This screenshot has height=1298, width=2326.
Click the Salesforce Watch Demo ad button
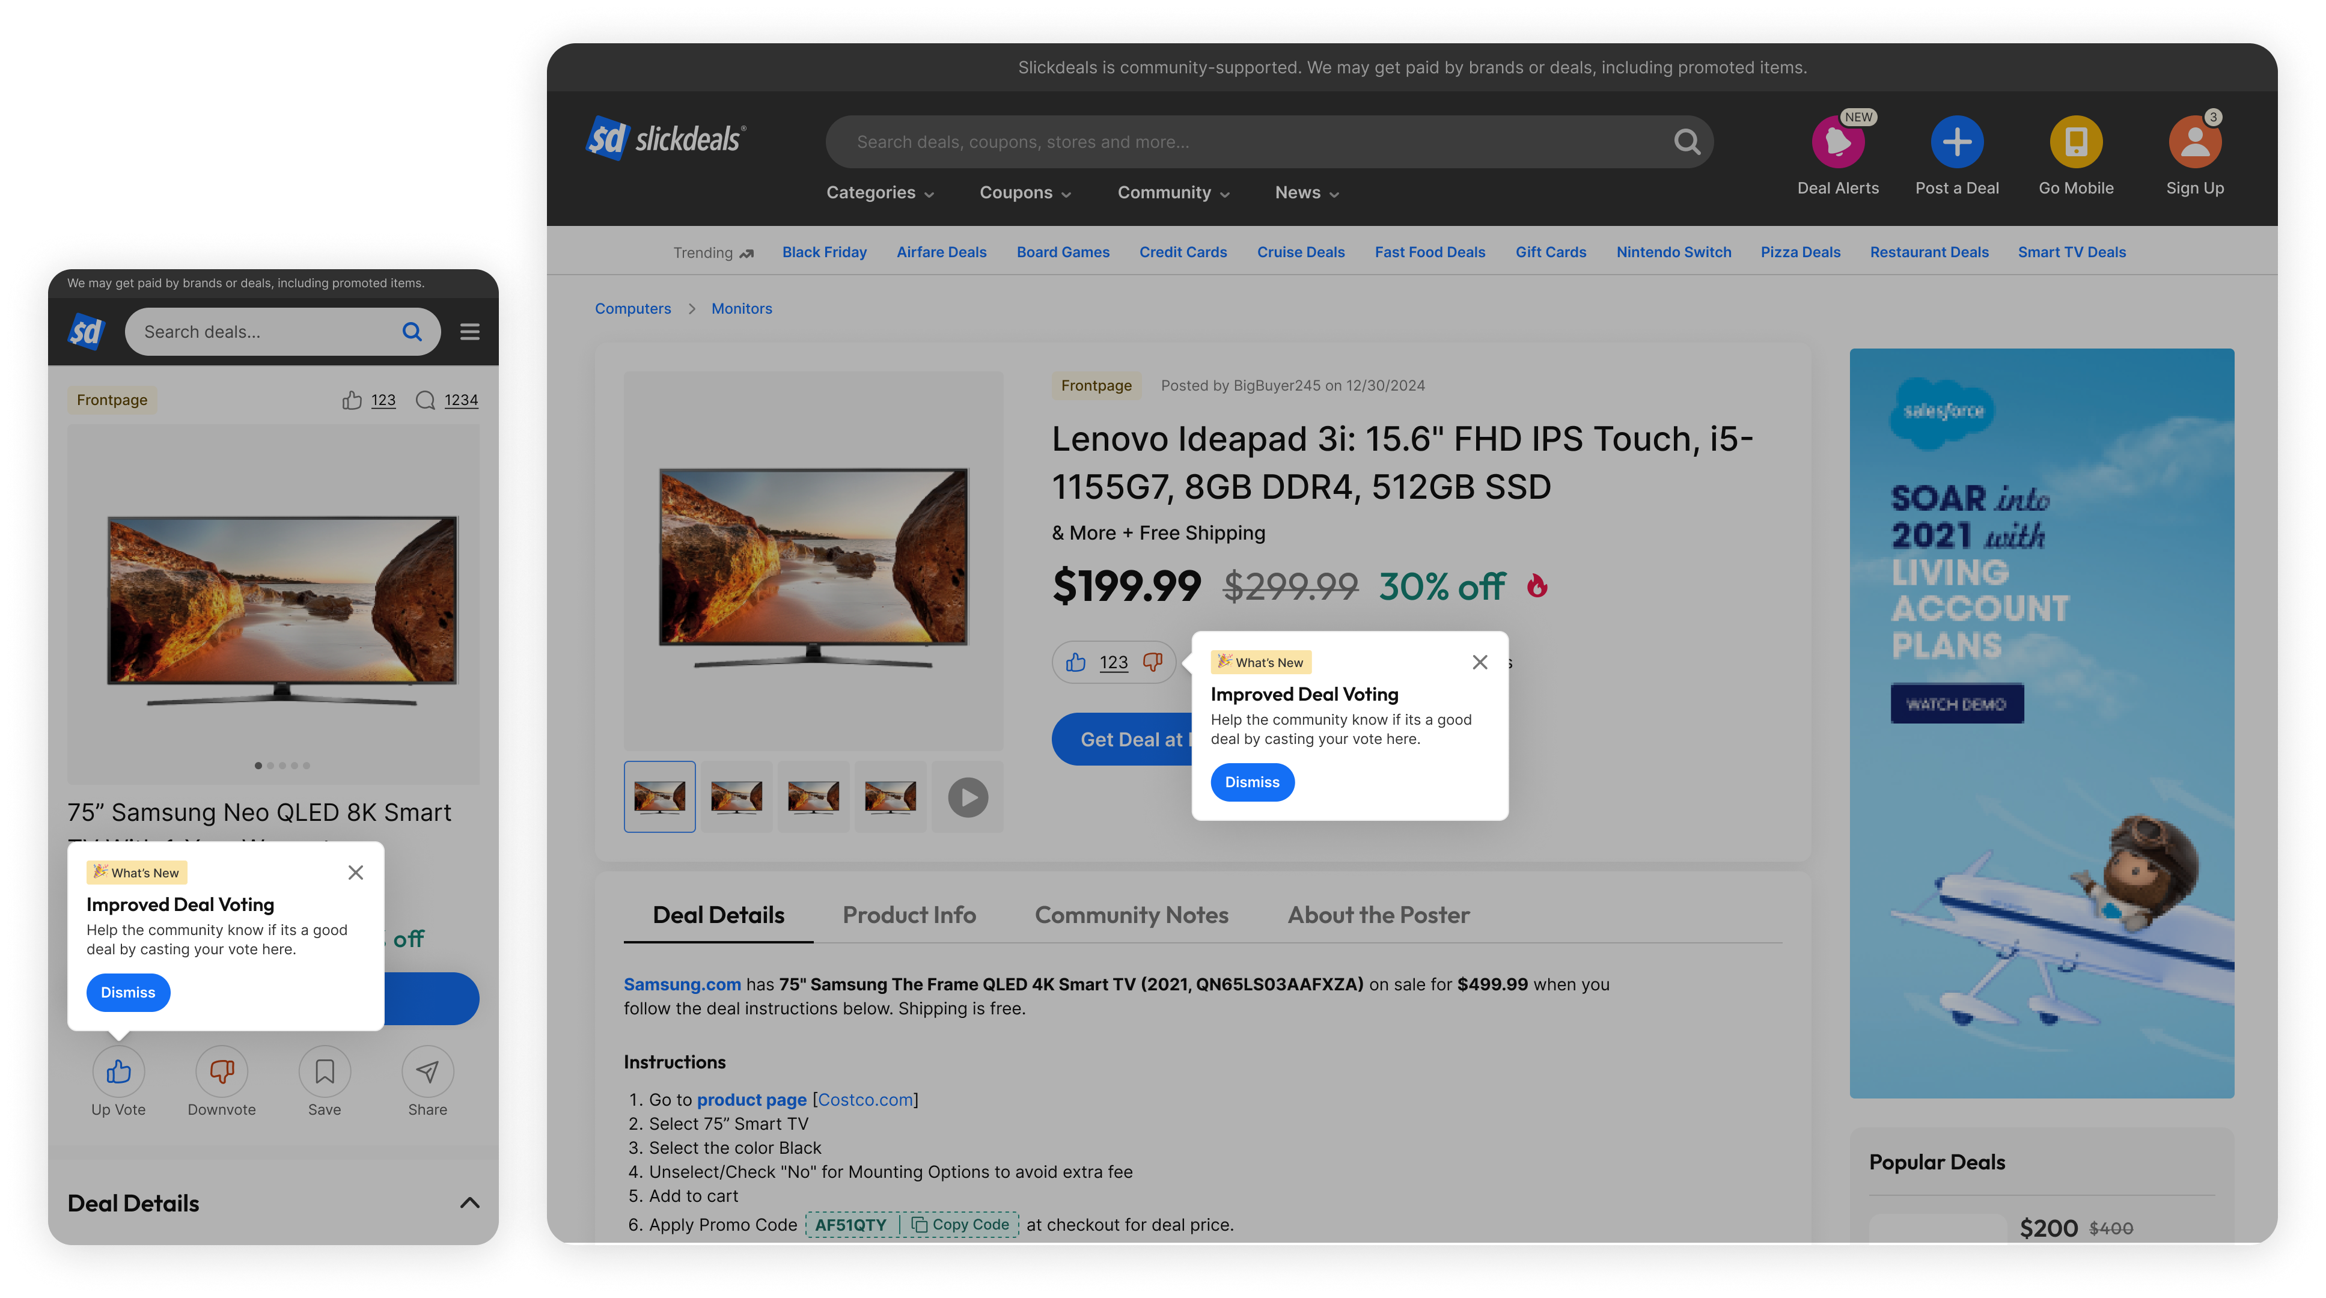pyautogui.click(x=1957, y=704)
